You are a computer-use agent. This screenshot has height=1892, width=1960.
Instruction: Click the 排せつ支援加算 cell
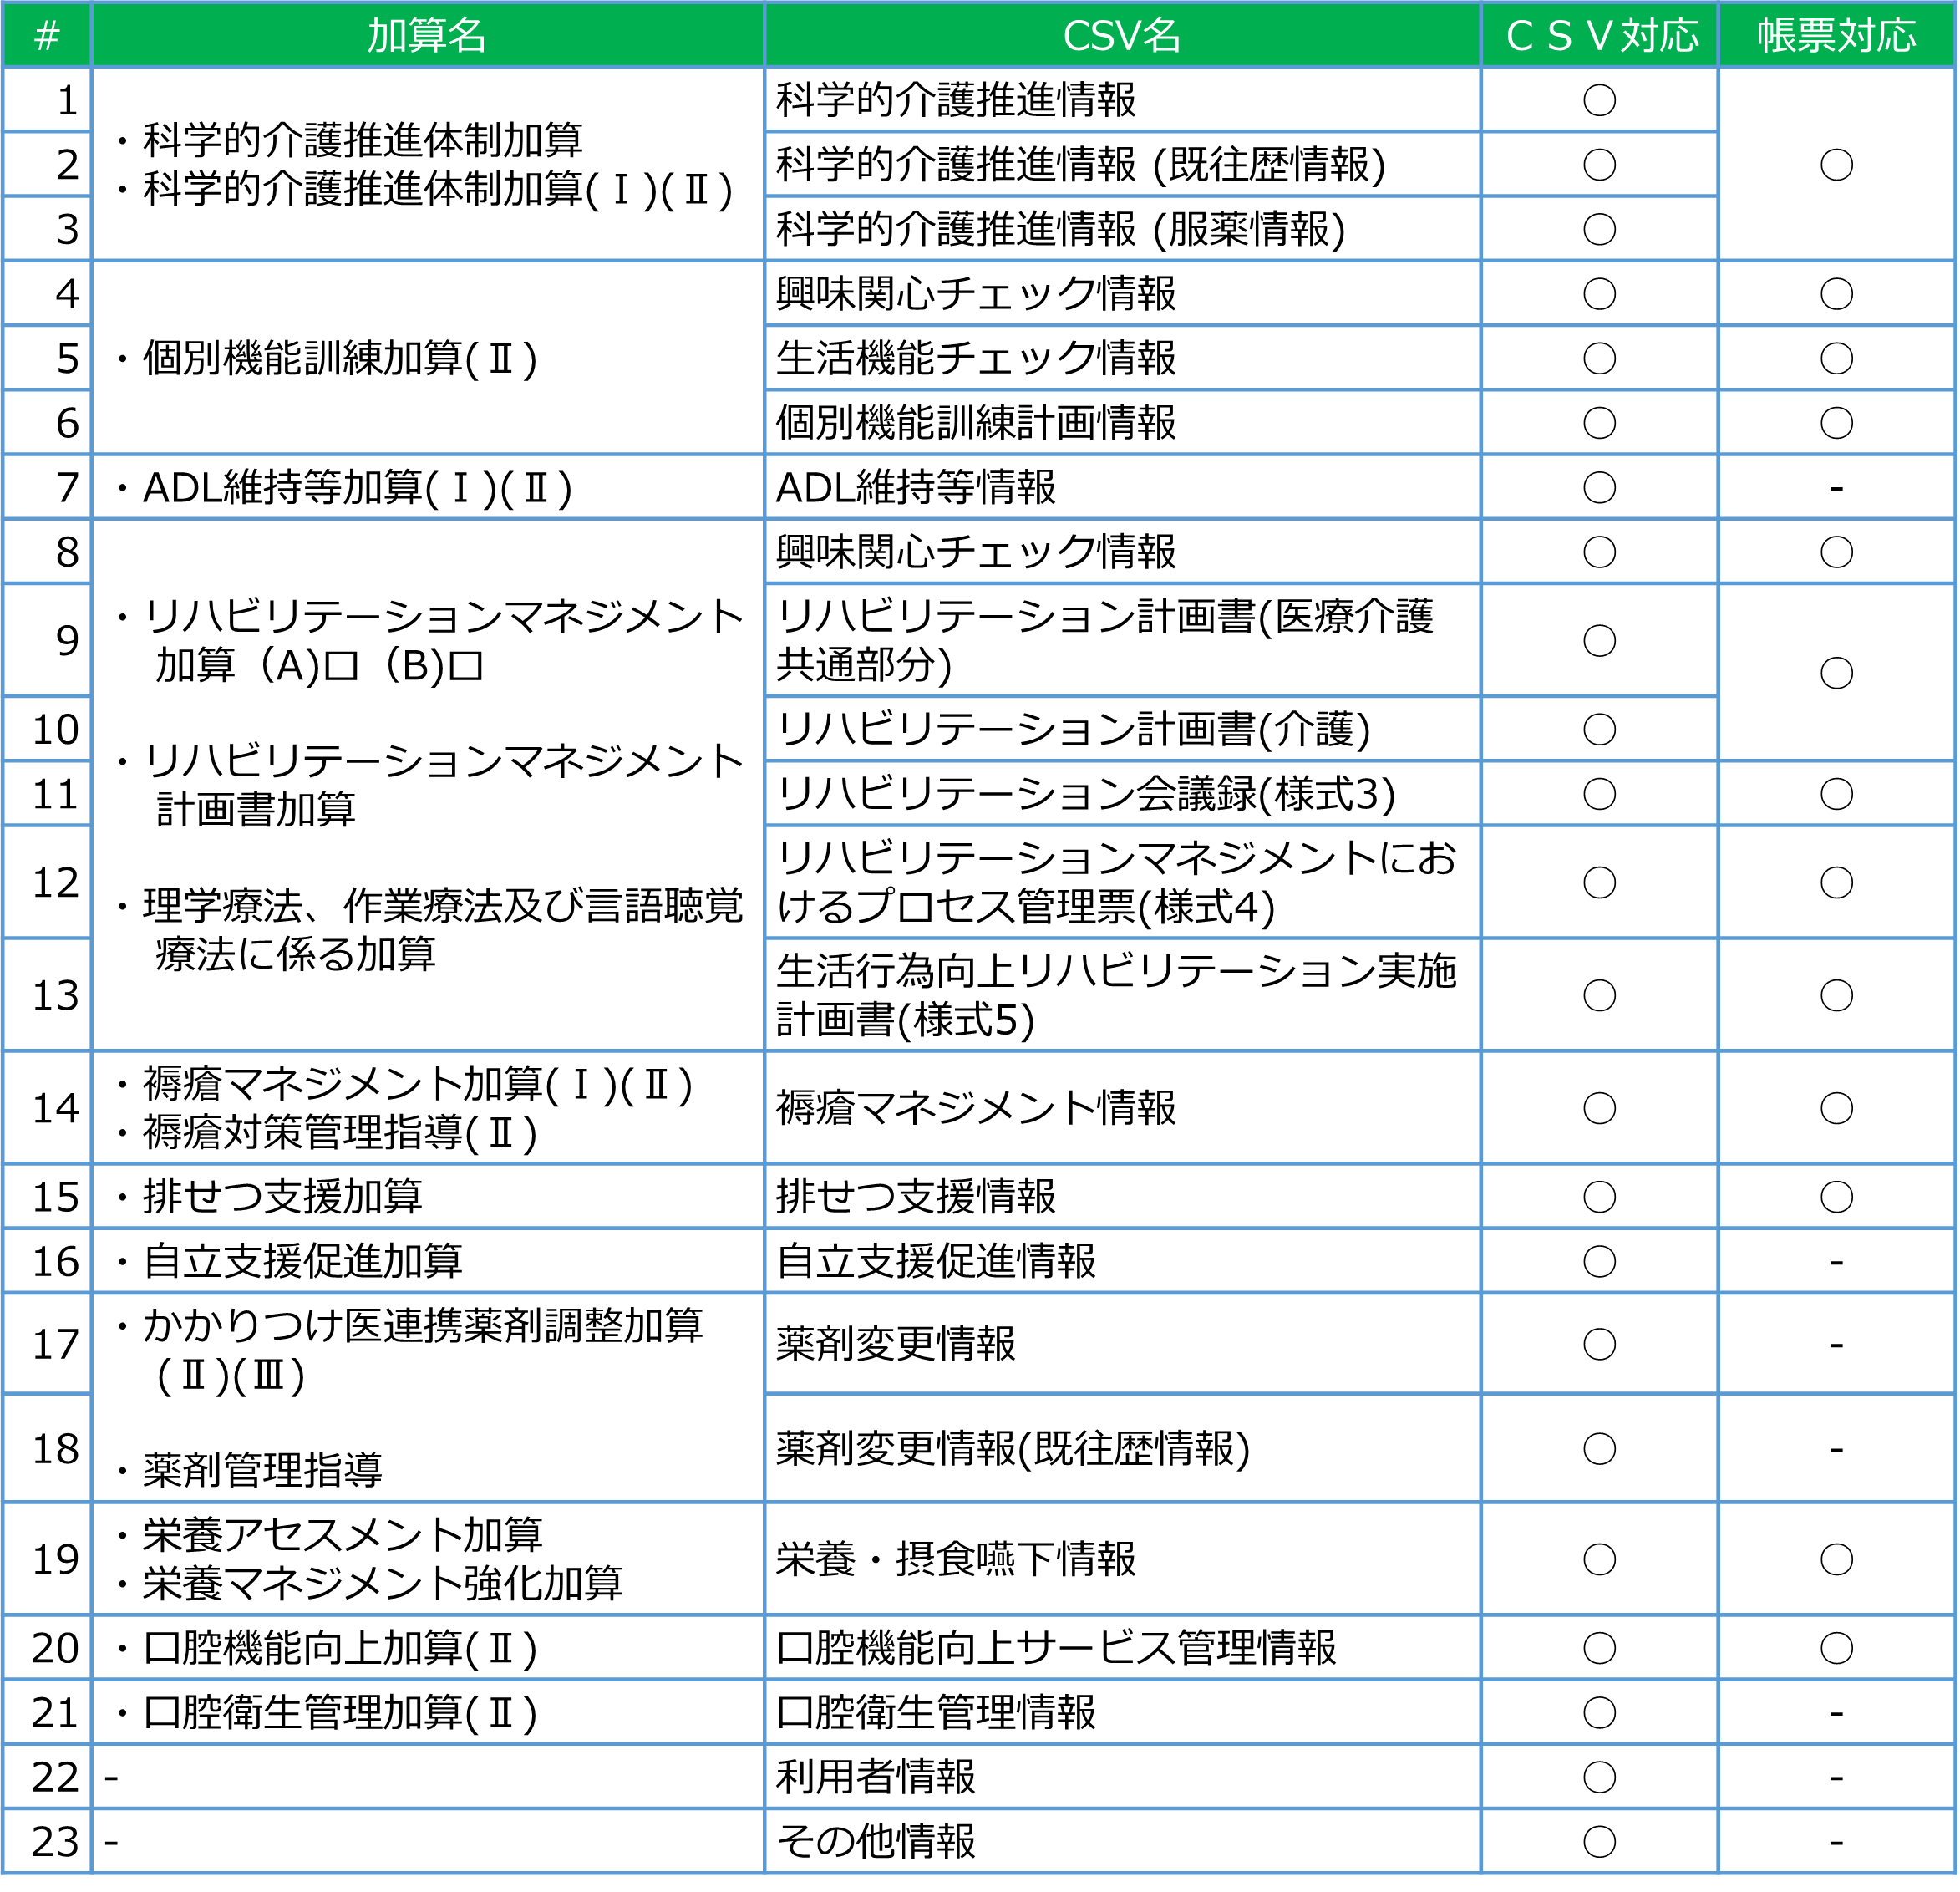(x=428, y=1197)
